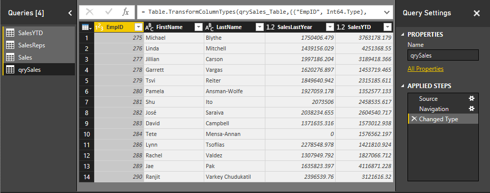Click the cell containing Ansman-Wolfe
Viewport: 490px width, 193px height.
click(234, 92)
